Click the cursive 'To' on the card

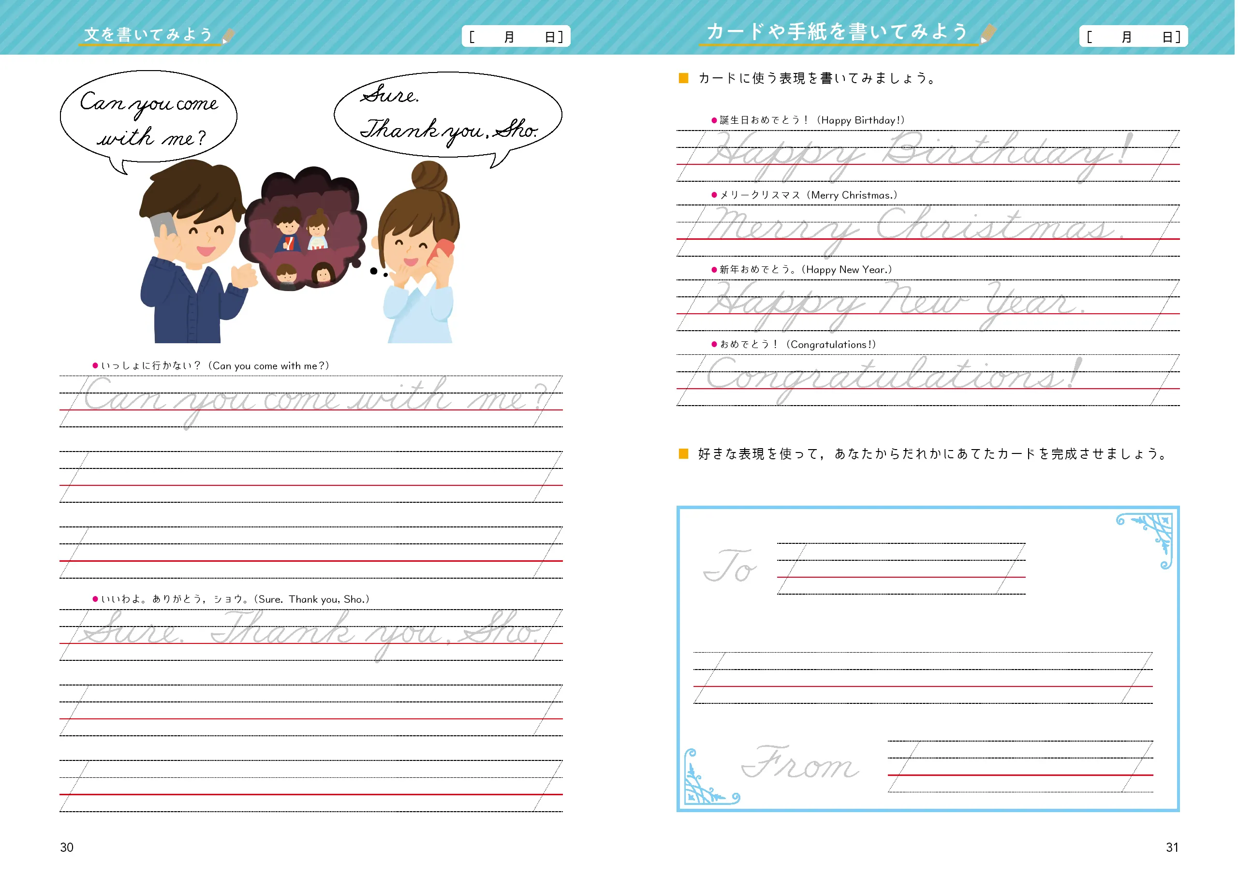[x=730, y=566]
